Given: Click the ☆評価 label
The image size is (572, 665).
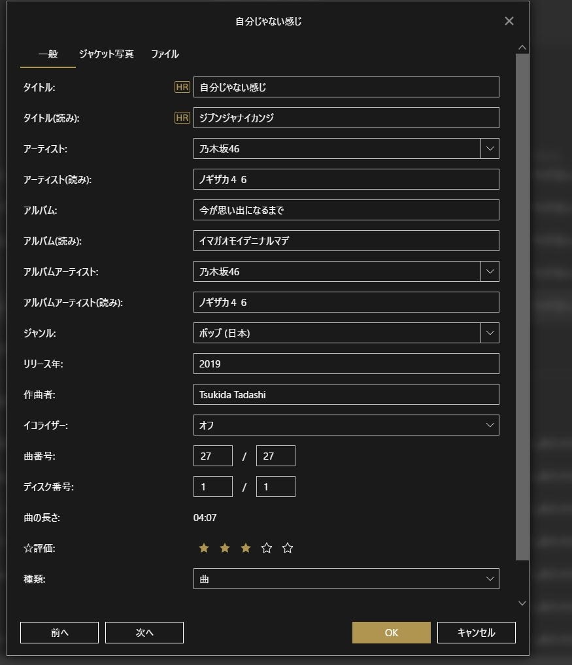Looking at the screenshot, I should pos(39,548).
